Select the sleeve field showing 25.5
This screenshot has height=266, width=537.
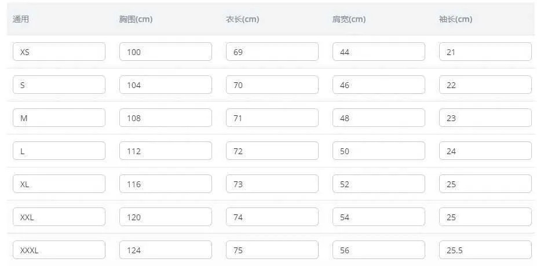[485, 250]
